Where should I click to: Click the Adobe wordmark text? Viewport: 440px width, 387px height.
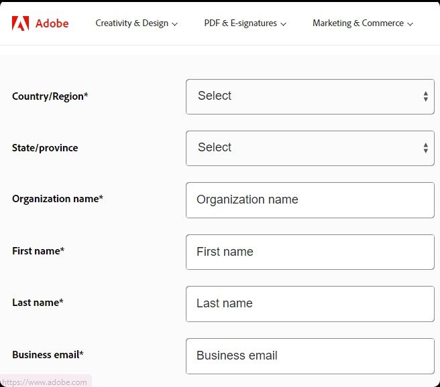click(52, 23)
